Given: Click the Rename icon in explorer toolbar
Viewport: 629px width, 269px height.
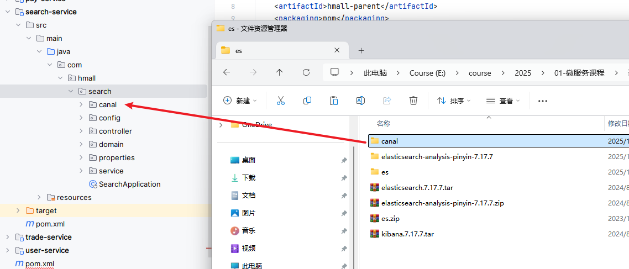Looking at the screenshot, I should tap(360, 101).
